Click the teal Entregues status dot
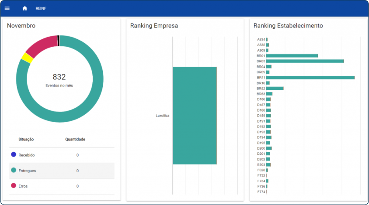369x205 pixels. point(14,170)
